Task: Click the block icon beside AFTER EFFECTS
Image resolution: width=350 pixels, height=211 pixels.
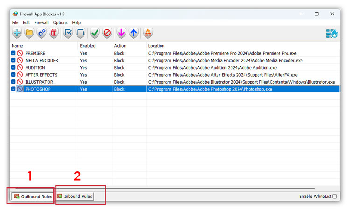Action: click(20, 75)
